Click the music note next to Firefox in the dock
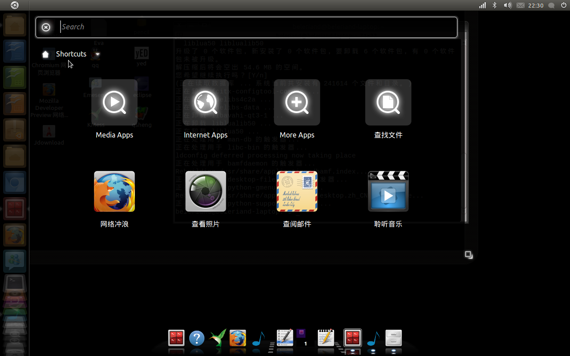Viewport: 570px width, 356px height. point(258,339)
